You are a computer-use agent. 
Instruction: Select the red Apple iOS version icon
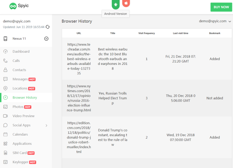(x=126, y=3)
